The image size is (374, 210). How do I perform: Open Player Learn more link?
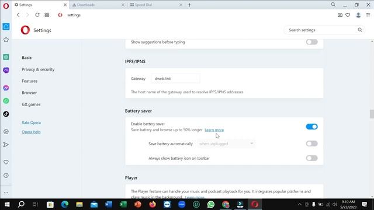[195, 197]
